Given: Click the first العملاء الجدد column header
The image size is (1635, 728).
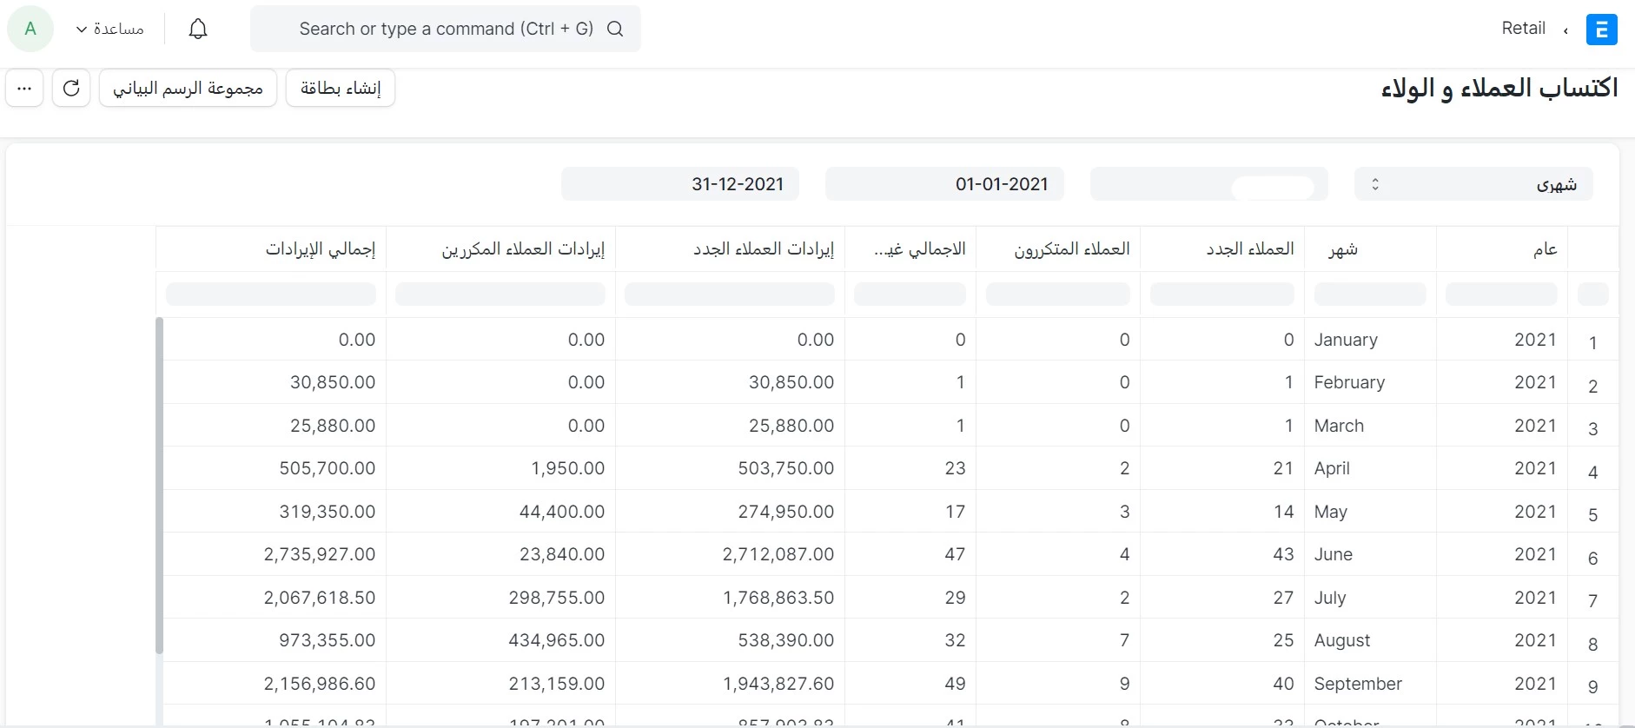Looking at the screenshot, I should tap(1222, 249).
